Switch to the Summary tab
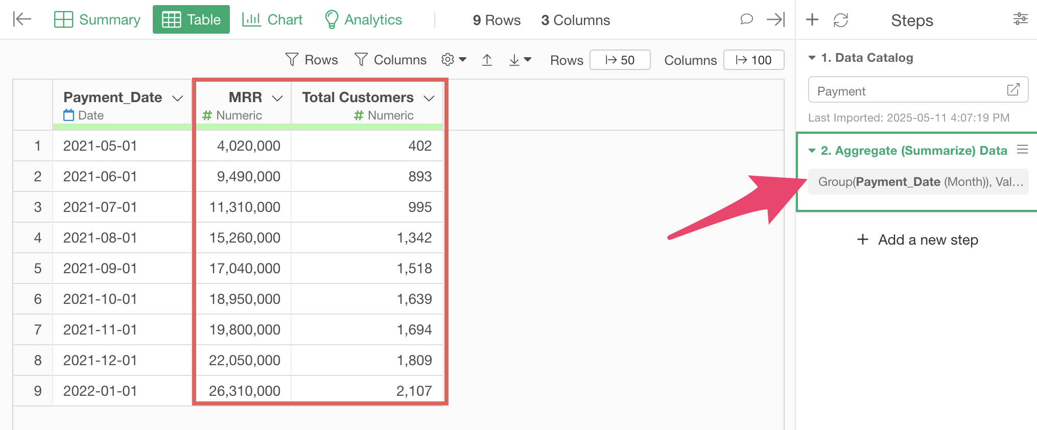 [x=97, y=19]
